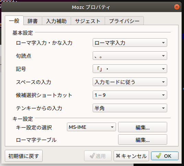Open the 候補選択ショートカット dropdown
This screenshot has width=184, height=166.
[130, 95]
